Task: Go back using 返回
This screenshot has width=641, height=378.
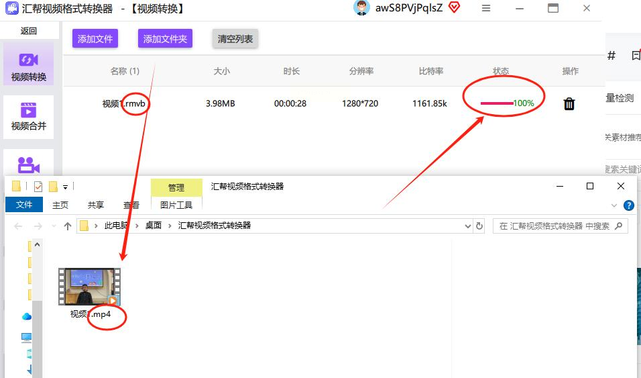Action: [x=29, y=31]
